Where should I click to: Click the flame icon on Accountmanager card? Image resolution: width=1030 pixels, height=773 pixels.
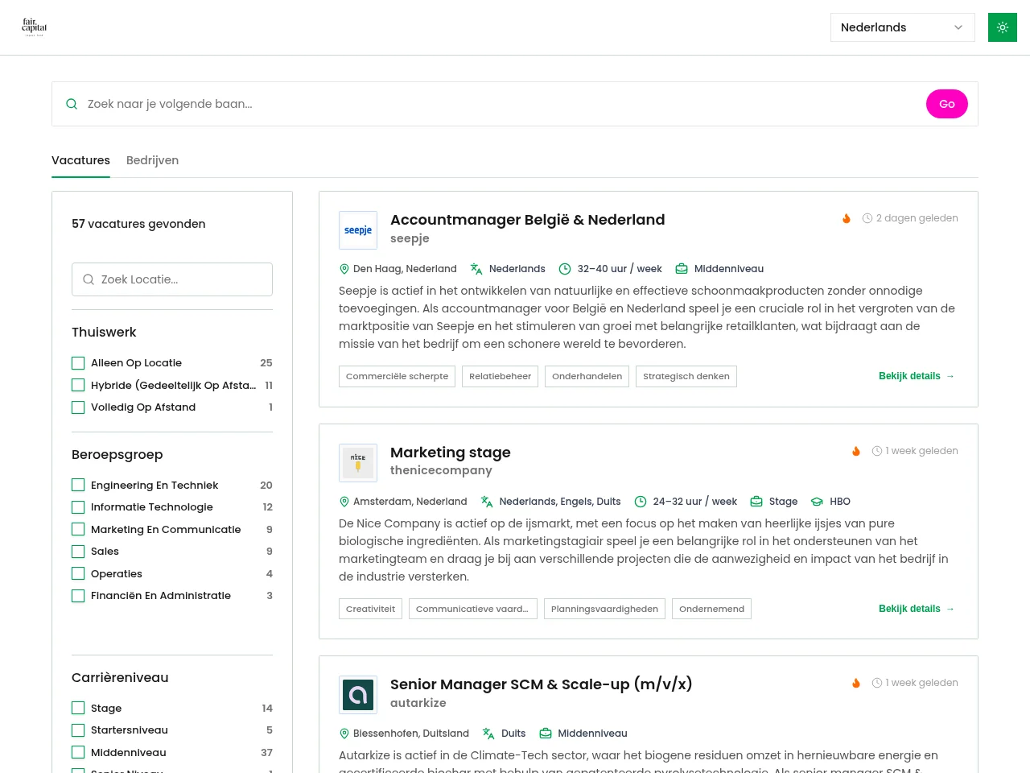[x=847, y=218]
